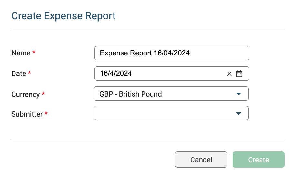Click the green Create button
The height and width of the screenshot is (172, 297).
coord(258,160)
